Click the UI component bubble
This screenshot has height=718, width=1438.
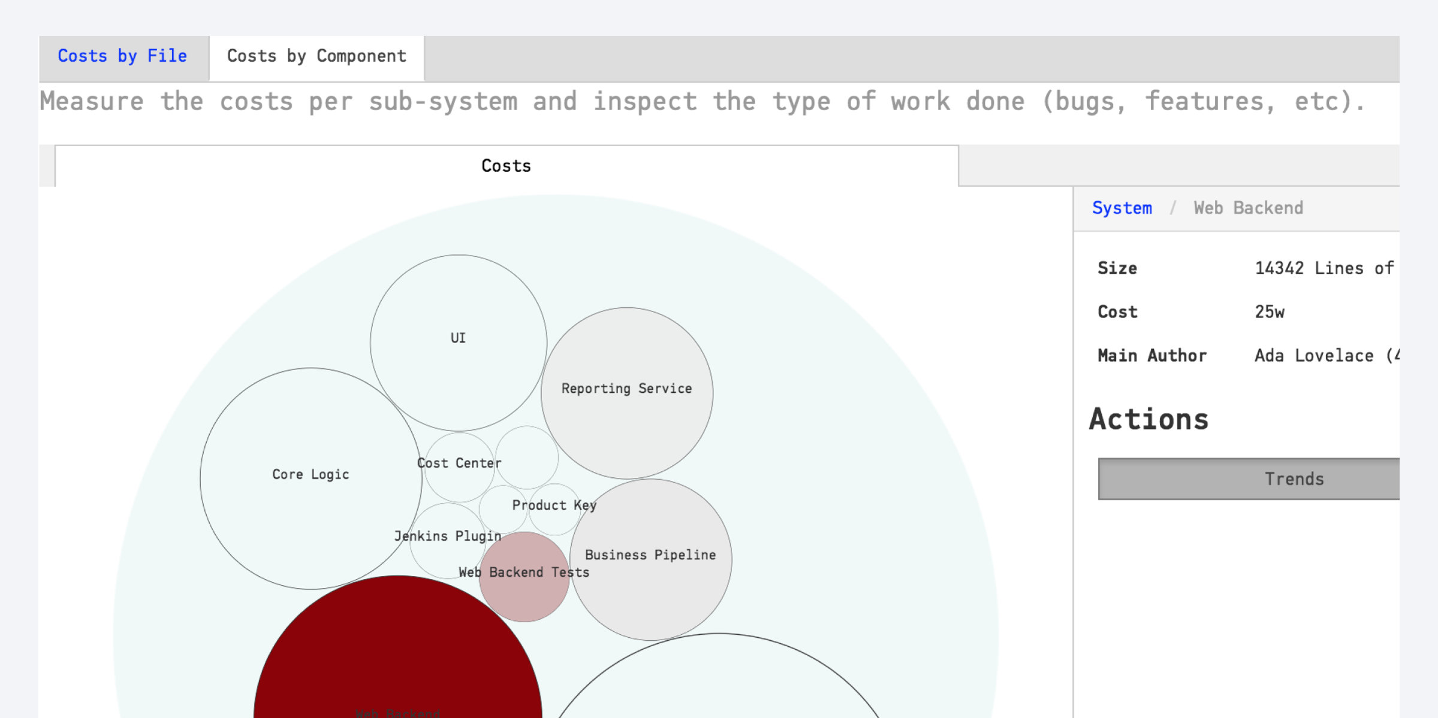(457, 338)
